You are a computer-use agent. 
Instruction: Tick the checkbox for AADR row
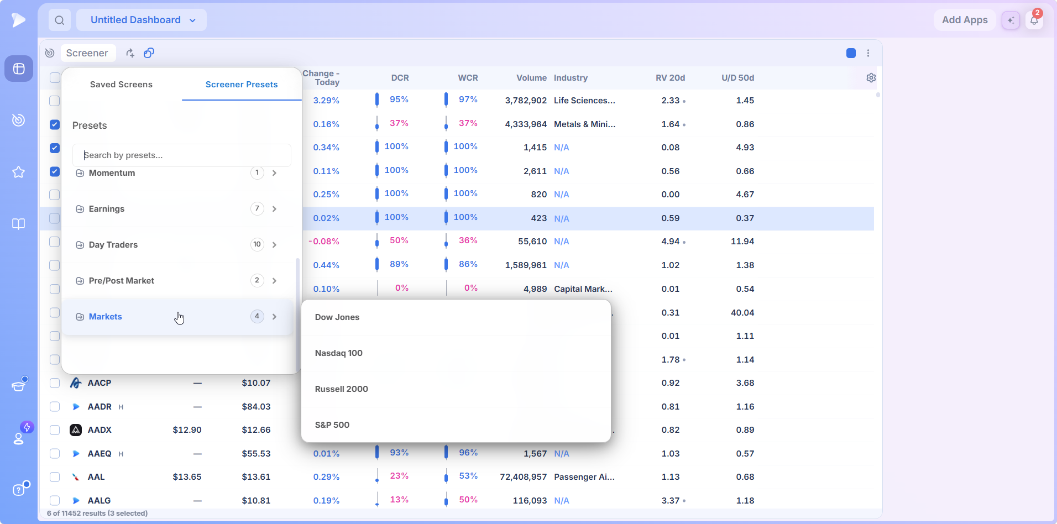(x=55, y=407)
